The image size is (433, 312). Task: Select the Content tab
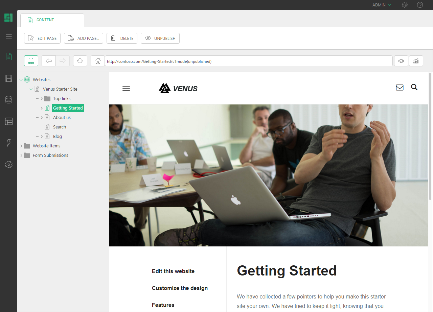pos(52,20)
